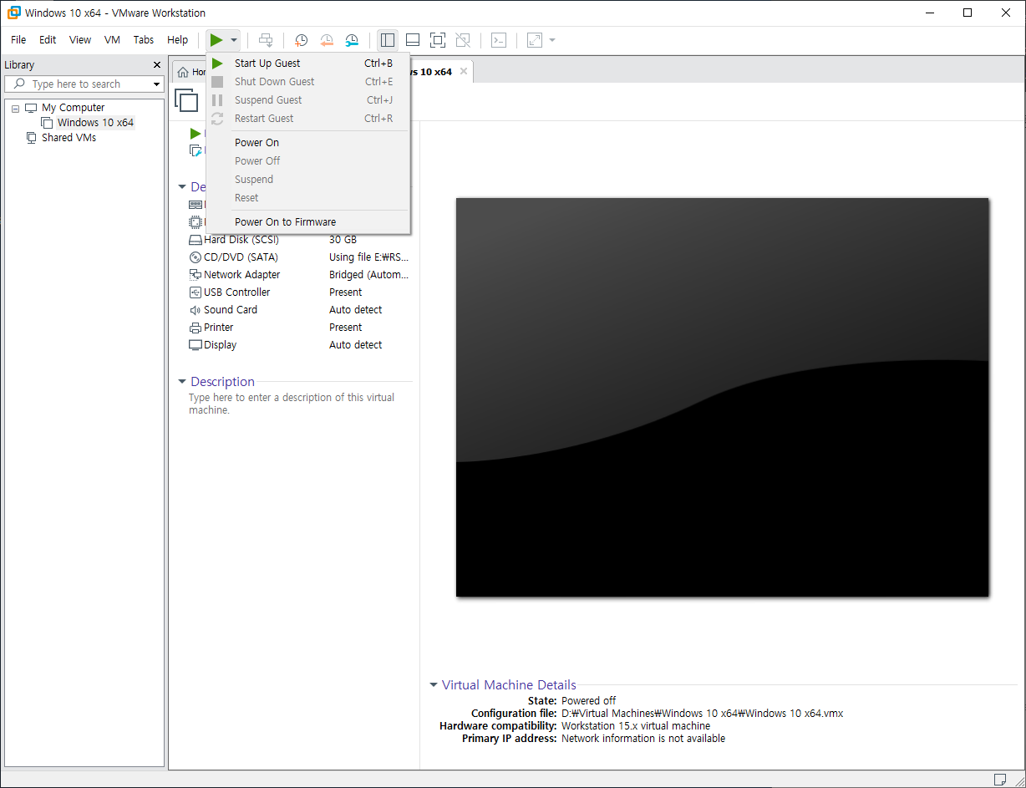Close the Windows 10 x64 tab

(x=464, y=72)
